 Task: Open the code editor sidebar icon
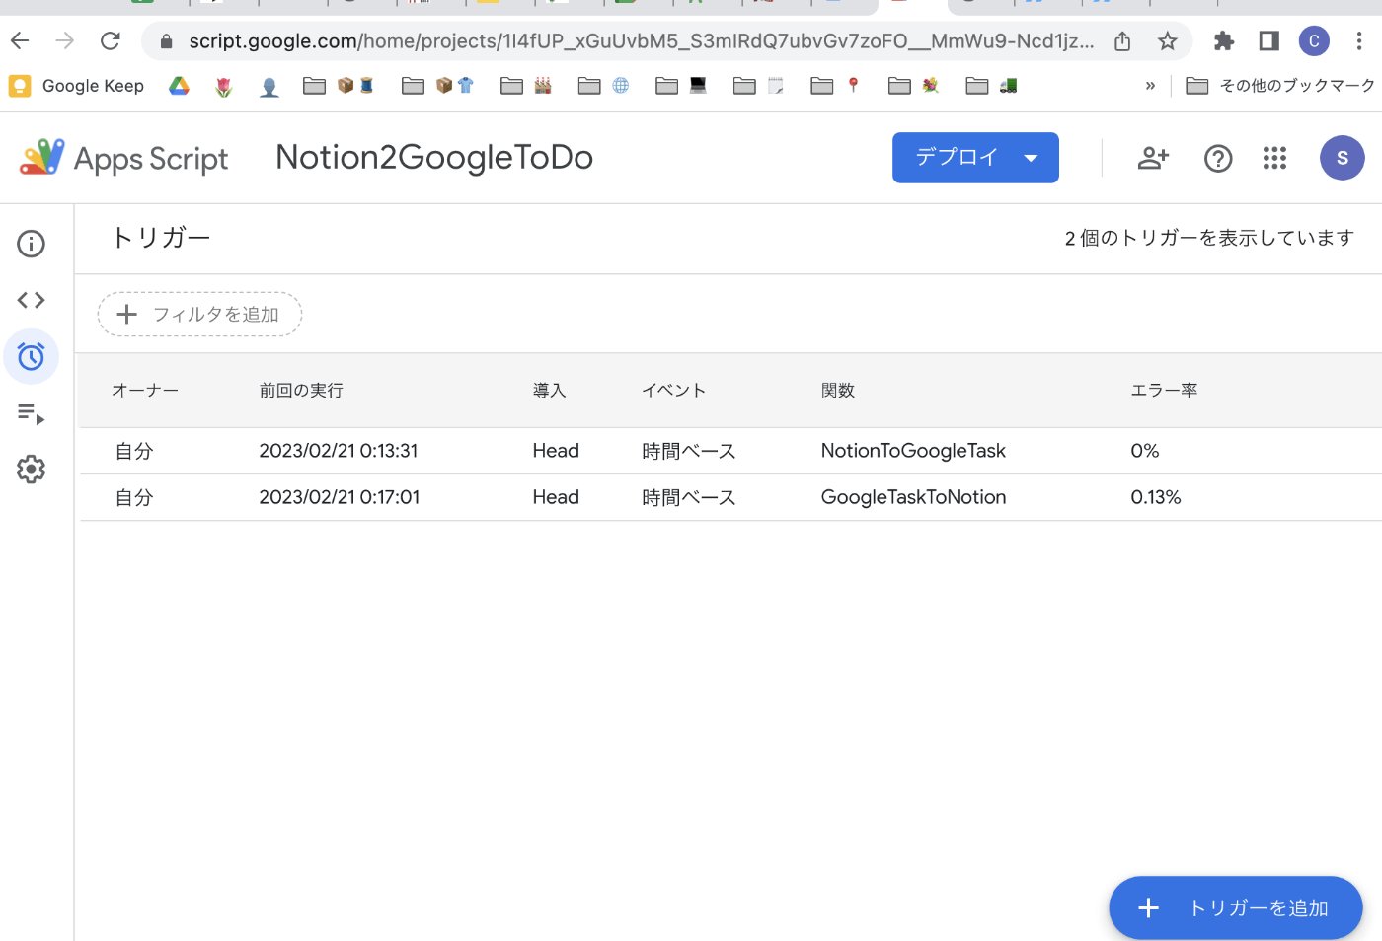click(x=31, y=300)
